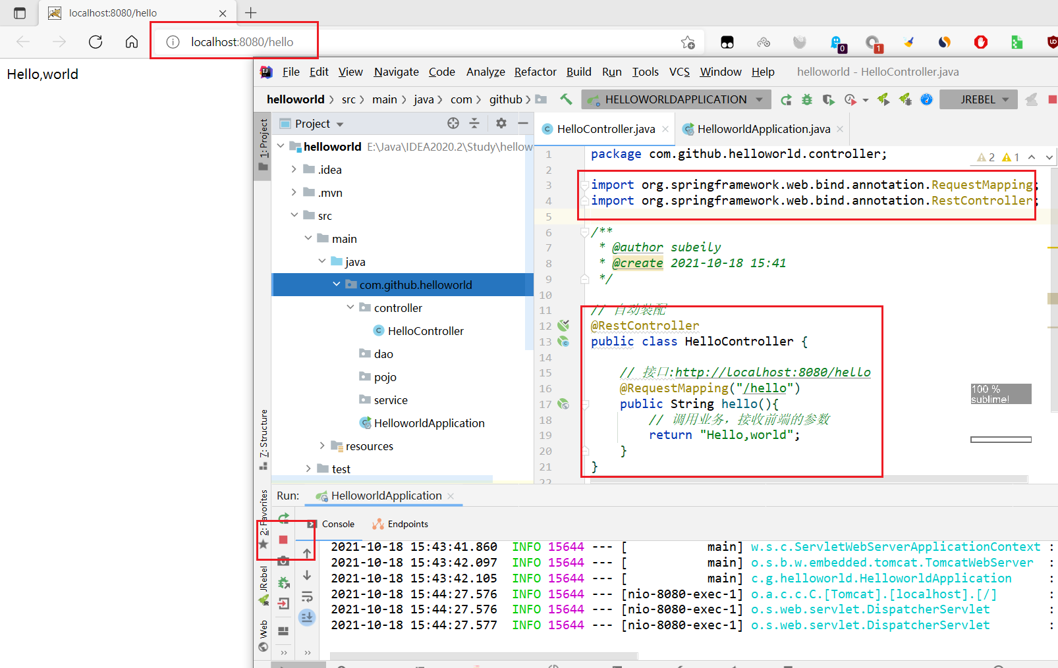
Task: Click the locate/select opened file target icon
Action: pos(453,123)
